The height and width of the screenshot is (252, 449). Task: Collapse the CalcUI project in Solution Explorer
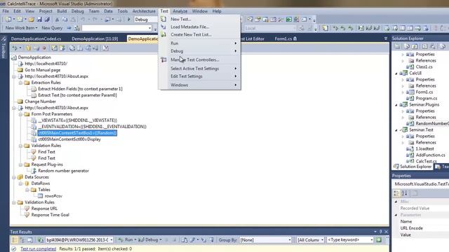pyautogui.click(x=396, y=73)
